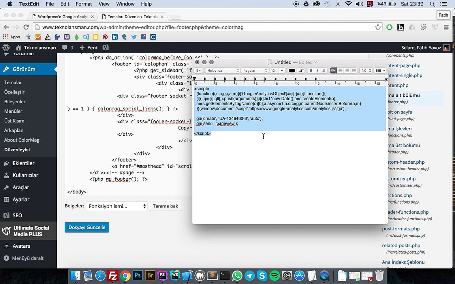Bookmark page with star icon
This screenshot has height=284, width=455.
pos(378,27)
